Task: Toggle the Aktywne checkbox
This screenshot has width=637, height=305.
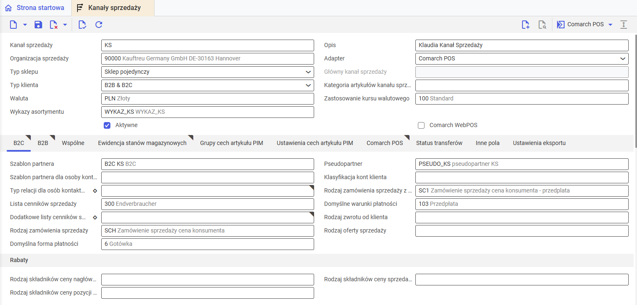Action: 107,125
